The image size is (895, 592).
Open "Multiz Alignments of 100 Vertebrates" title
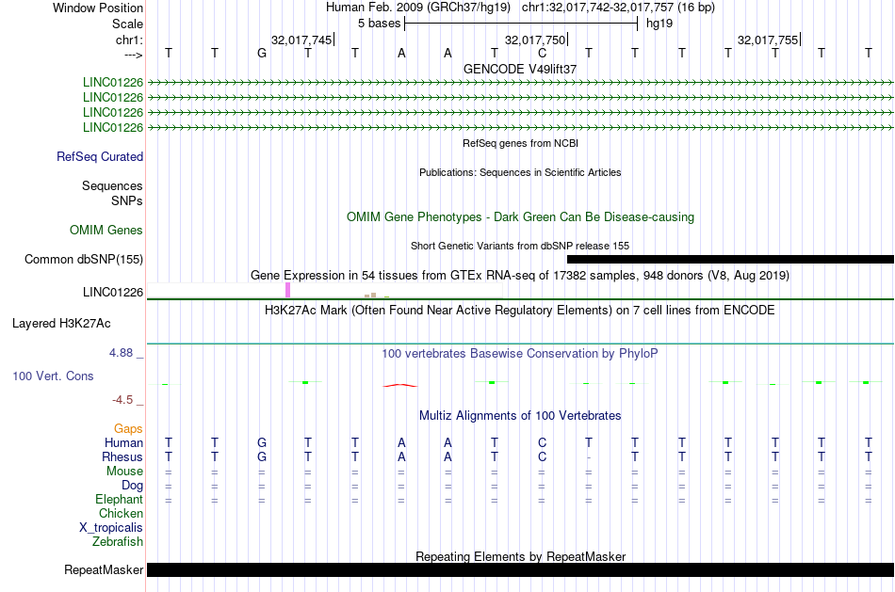click(520, 416)
